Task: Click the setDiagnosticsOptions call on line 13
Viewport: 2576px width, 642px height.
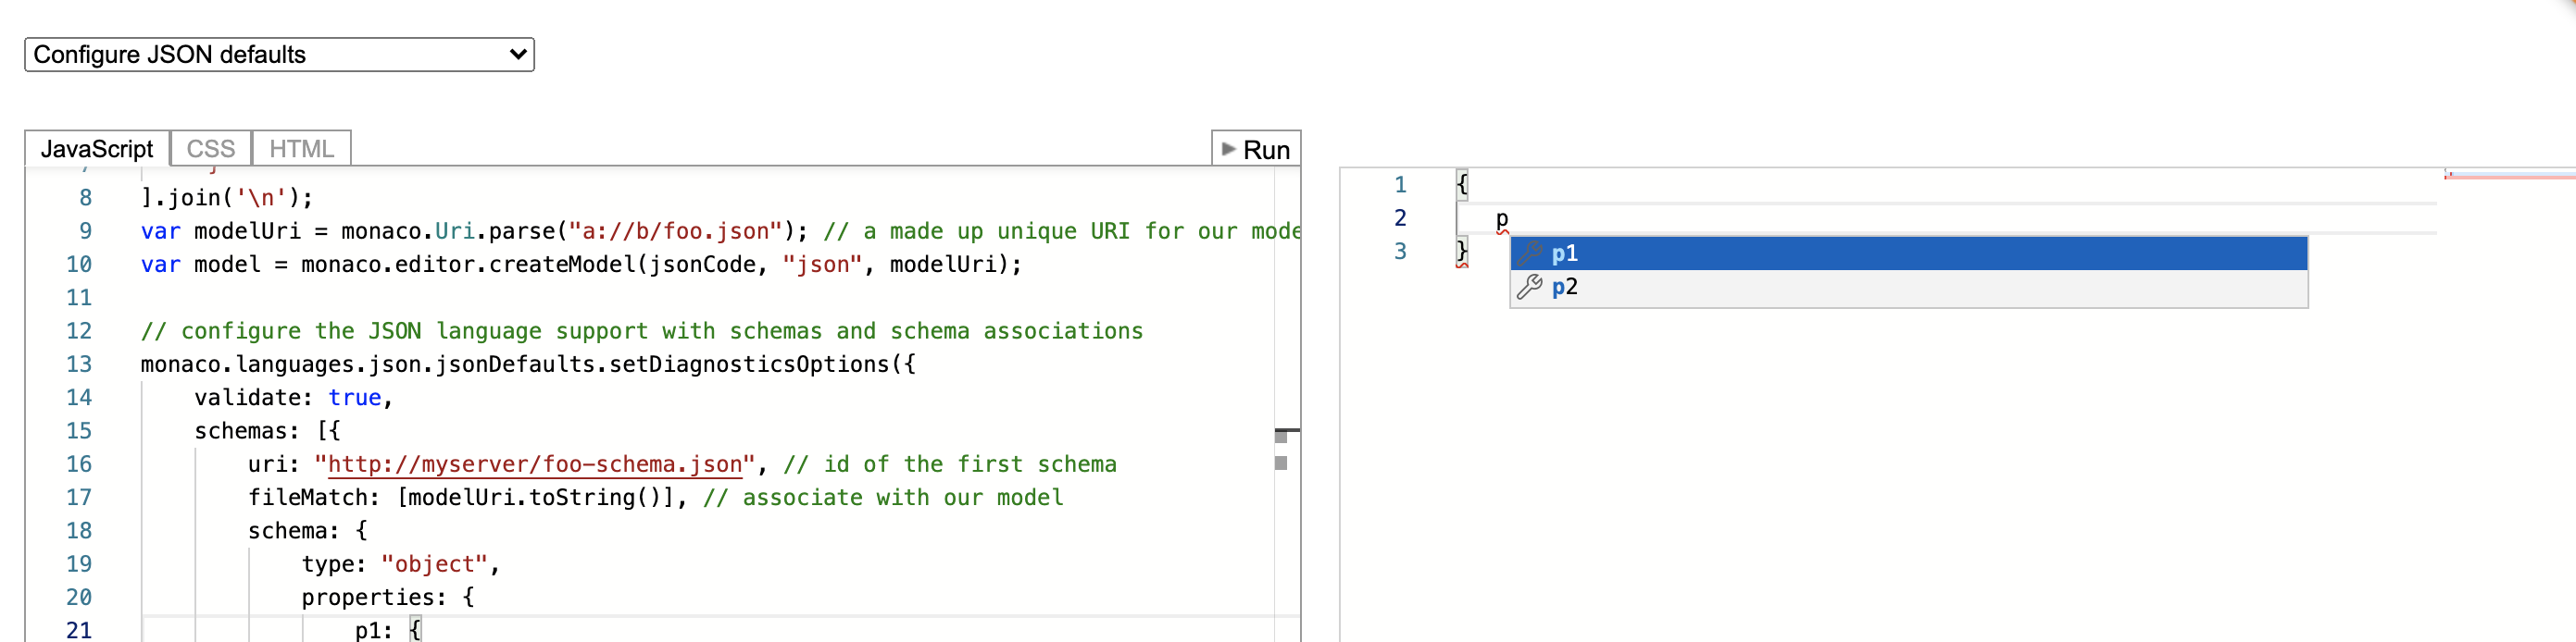Action: (x=748, y=364)
